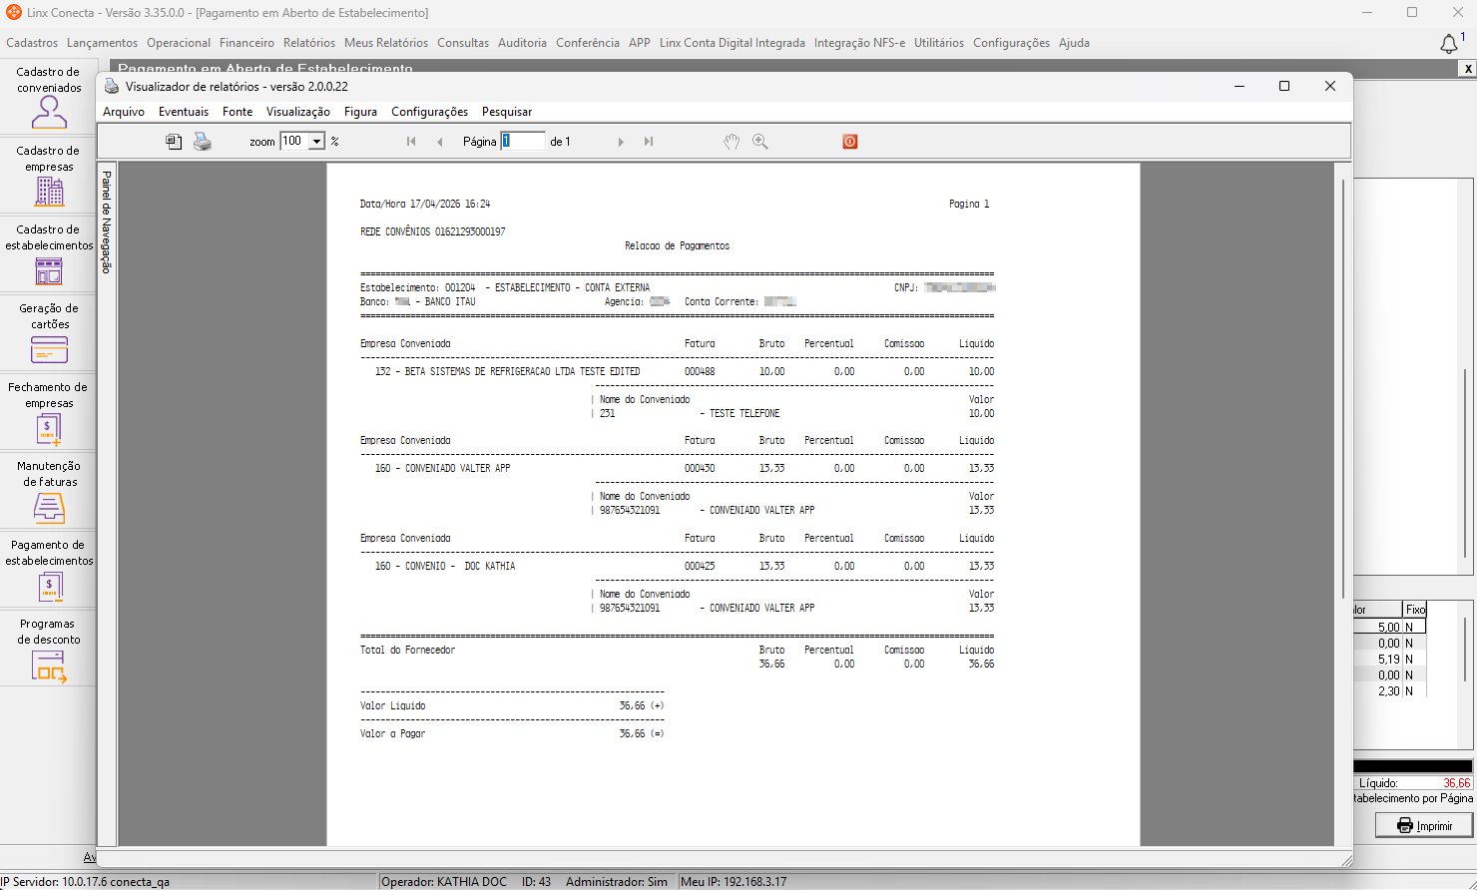Open the Cadastros main menu
Image resolution: width=1477 pixels, height=890 pixels.
32,43
